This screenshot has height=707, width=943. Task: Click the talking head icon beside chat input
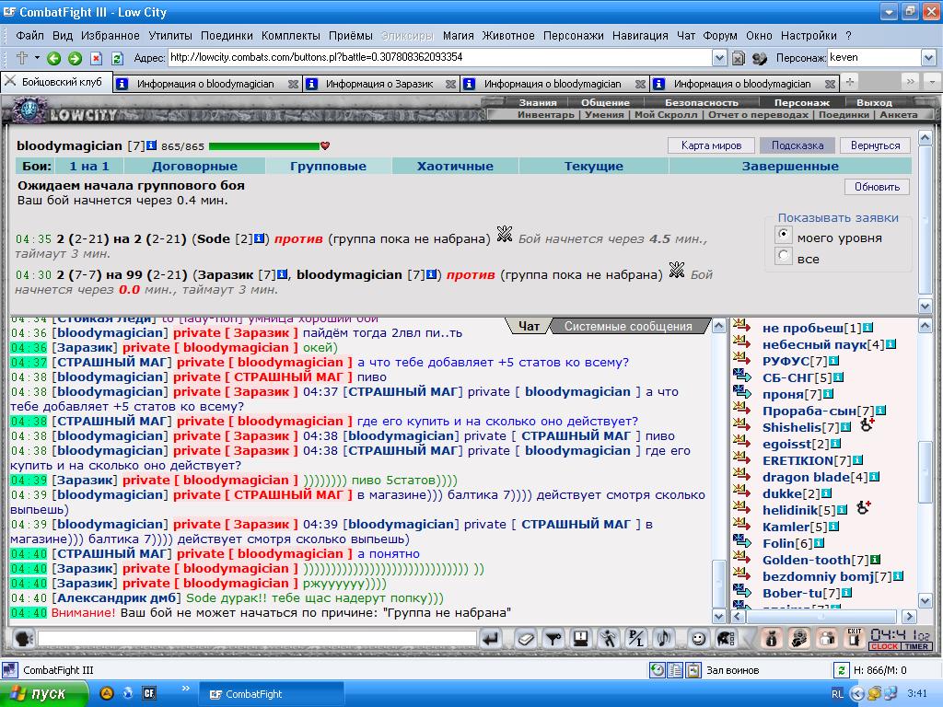click(23, 638)
